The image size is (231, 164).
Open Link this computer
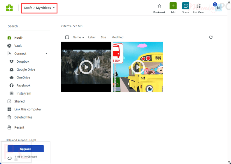28,109
